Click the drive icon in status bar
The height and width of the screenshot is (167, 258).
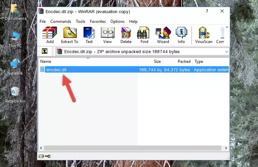(x=41, y=156)
